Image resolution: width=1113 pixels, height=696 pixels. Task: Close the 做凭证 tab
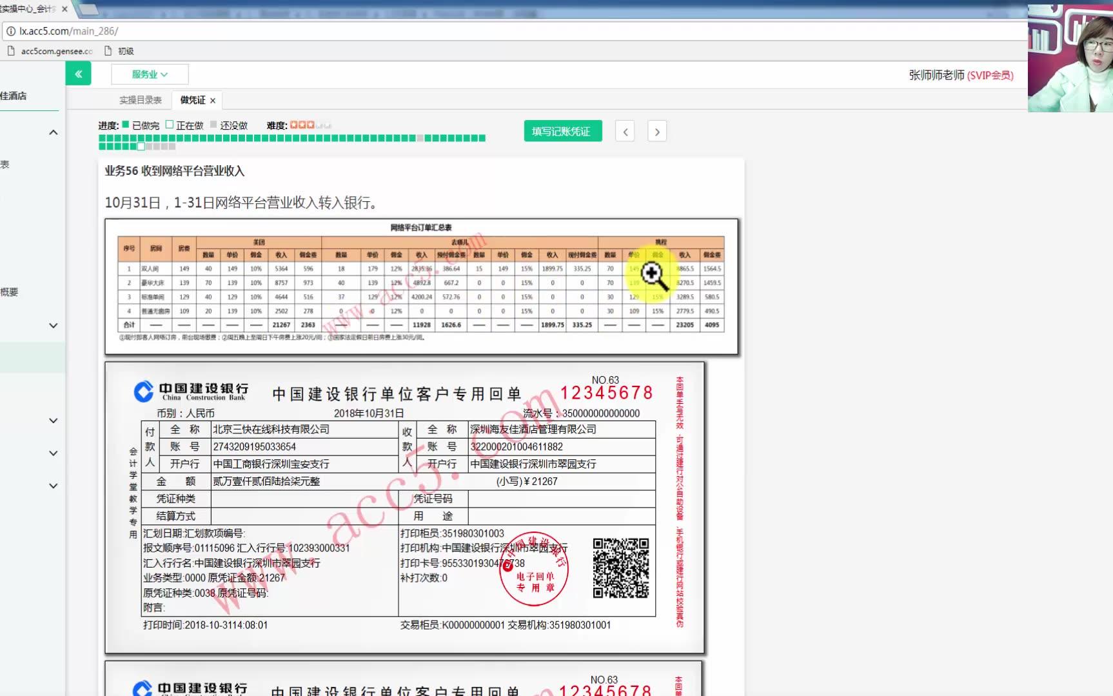[x=213, y=99]
